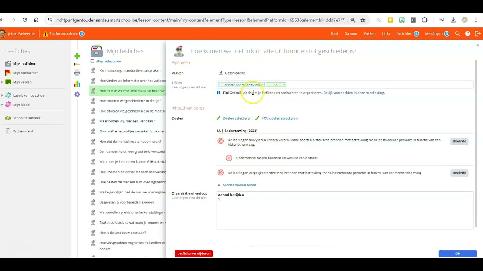Viewport: 483px width, 271px height.
Task: Bookmark page with the star icon
Action: [363, 20]
